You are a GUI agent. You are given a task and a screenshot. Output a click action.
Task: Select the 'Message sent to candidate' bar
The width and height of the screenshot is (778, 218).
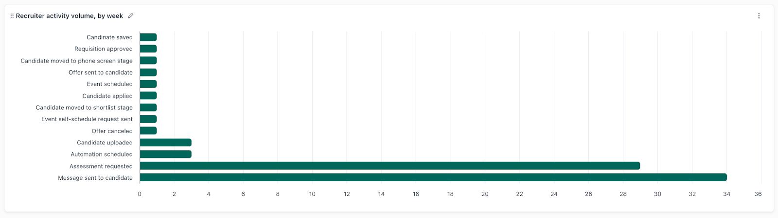[433, 178]
